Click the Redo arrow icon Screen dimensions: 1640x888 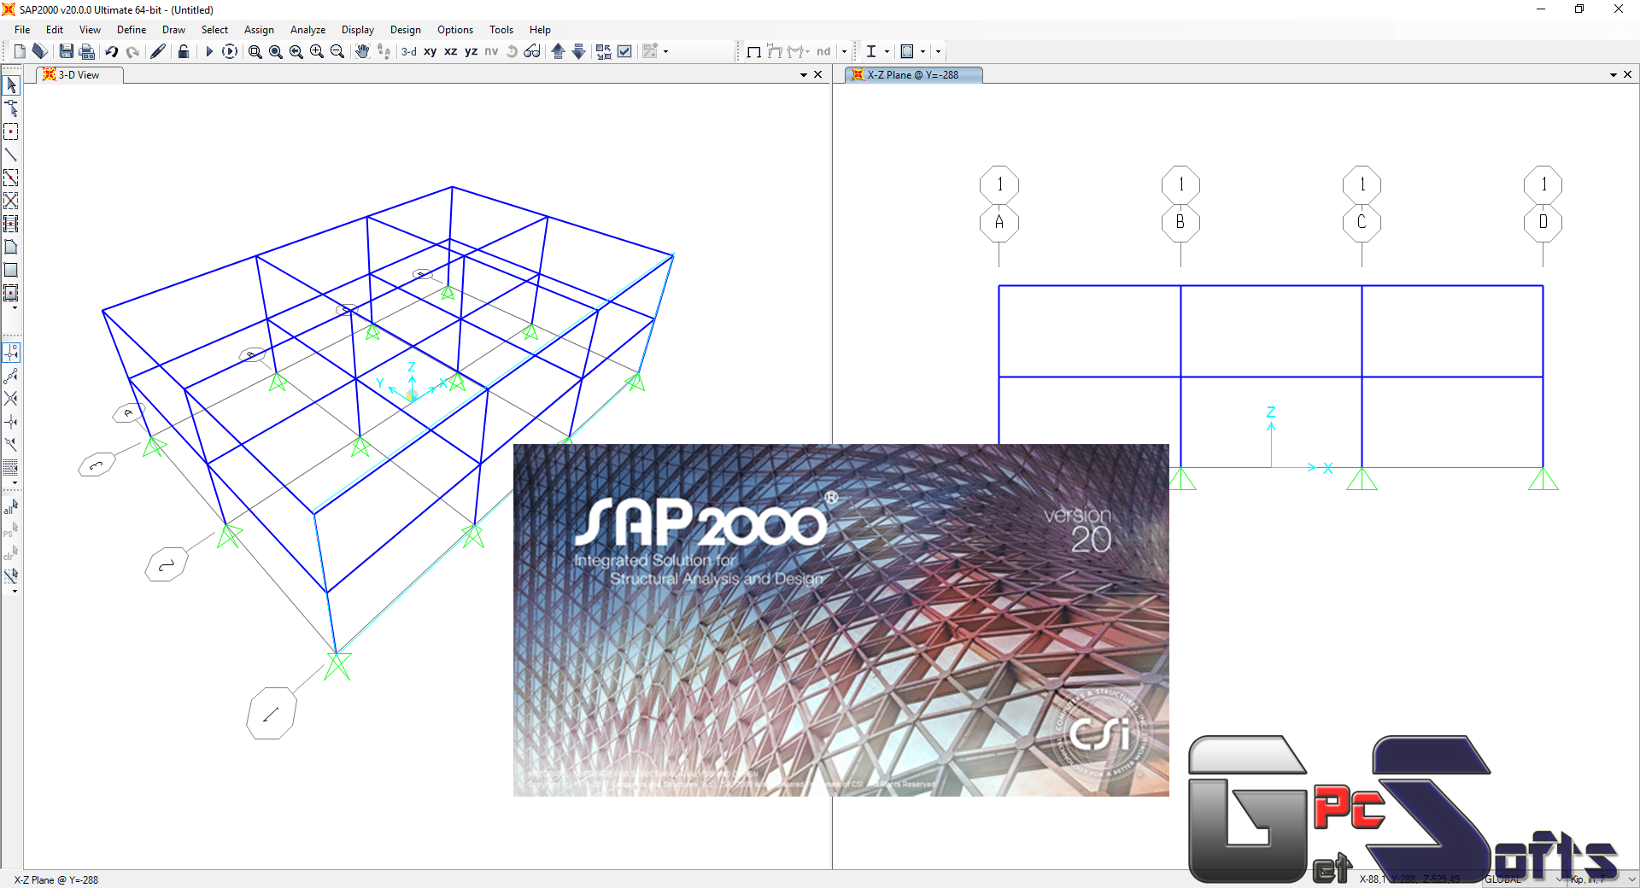pos(132,51)
